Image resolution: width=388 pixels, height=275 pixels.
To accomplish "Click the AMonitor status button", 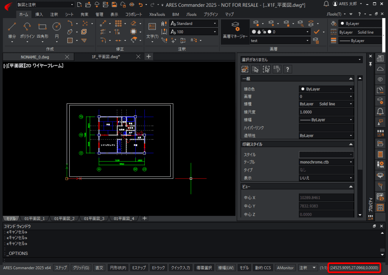I will pyautogui.click(x=285, y=267).
